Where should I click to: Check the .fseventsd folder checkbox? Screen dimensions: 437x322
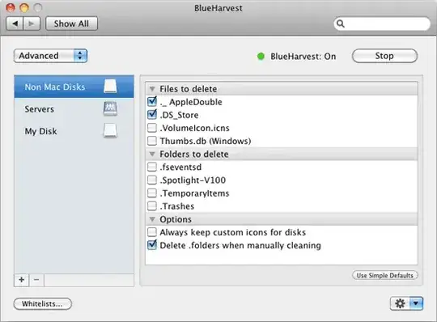click(152, 167)
